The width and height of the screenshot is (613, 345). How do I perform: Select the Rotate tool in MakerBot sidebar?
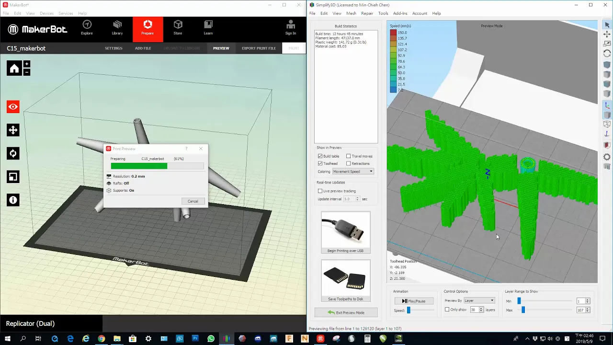13,153
